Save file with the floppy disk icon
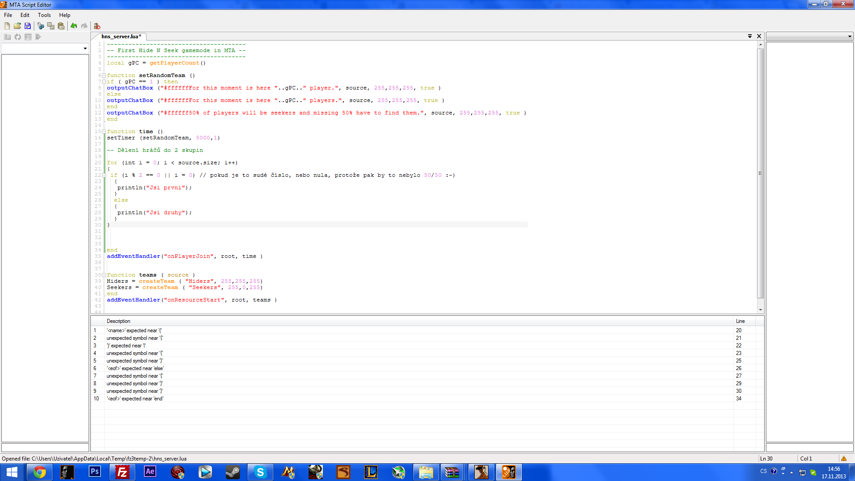This screenshot has height=481, width=855. point(28,26)
